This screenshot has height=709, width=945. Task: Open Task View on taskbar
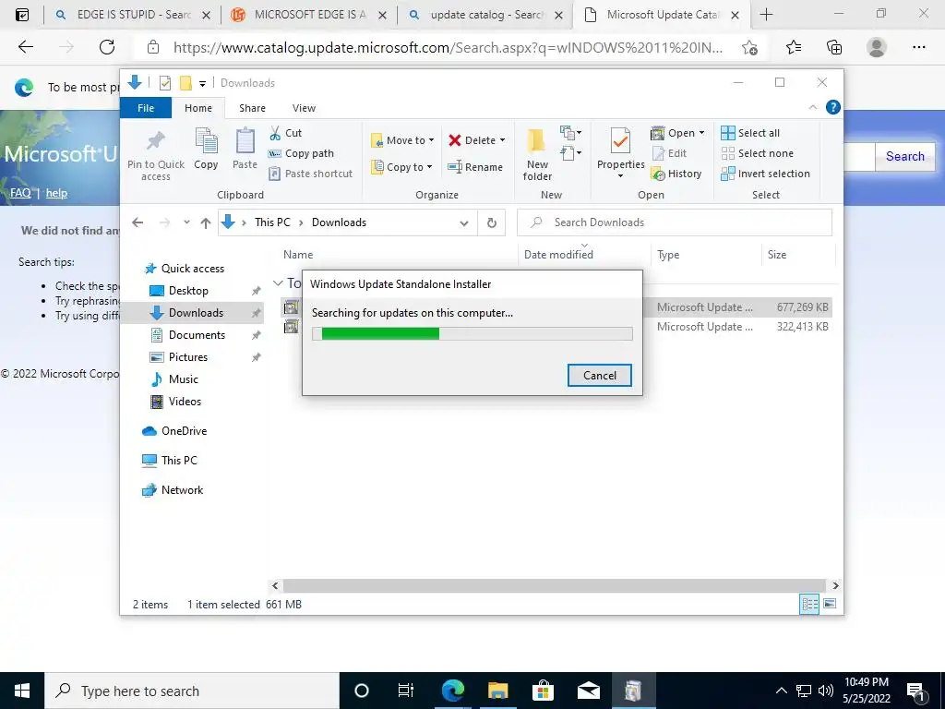tap(406, 691)
